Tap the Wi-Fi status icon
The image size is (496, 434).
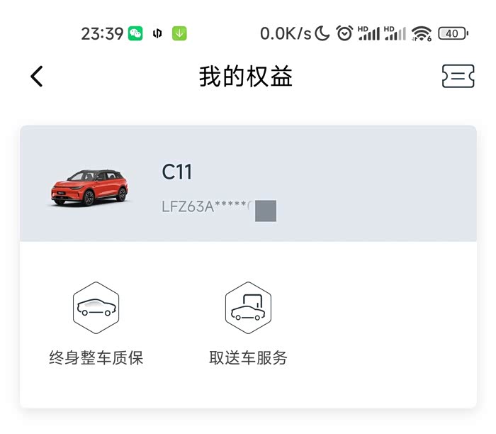pyautogui.click(x=422, y=33)
